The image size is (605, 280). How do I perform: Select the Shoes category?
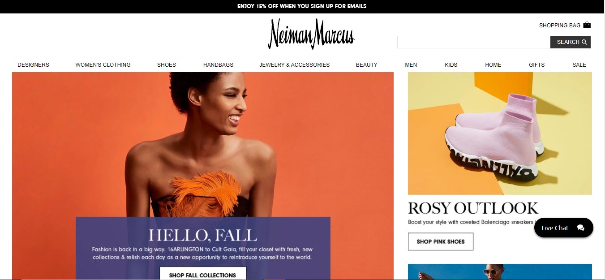click(x=167, y=65)
